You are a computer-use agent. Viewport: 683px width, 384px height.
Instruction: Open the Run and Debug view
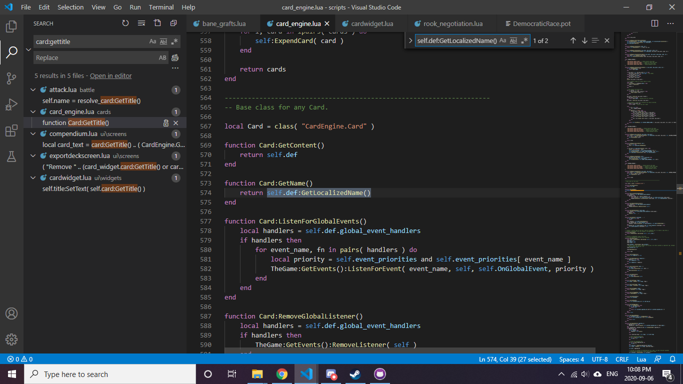pyautogui.click(x=11, y=104)
